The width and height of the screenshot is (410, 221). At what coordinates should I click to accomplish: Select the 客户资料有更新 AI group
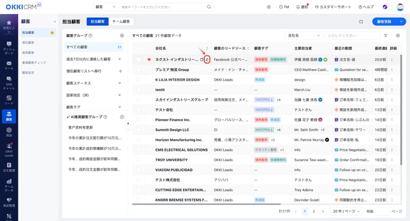[81, 128]
